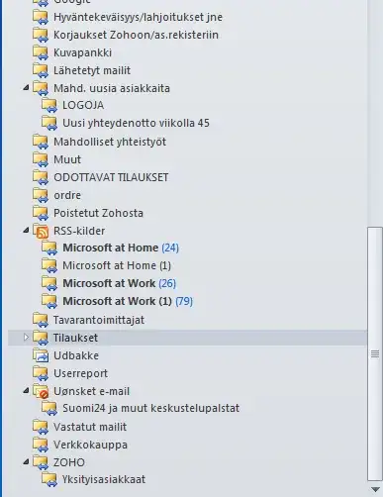Open Microsoft at Home feed with 24 unread
Viewport: 383px width, 497px height.
coord(121,248)
